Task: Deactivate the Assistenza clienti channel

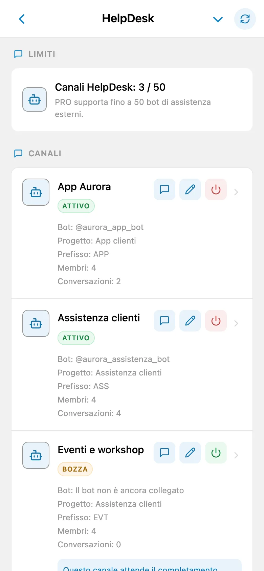Action: [x=216, y=321]
